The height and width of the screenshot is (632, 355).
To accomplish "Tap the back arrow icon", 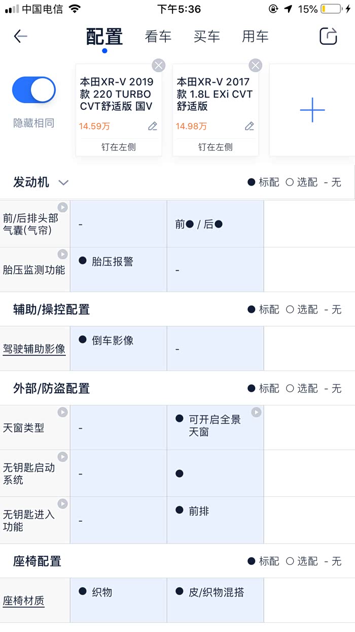I will [20, 36].
